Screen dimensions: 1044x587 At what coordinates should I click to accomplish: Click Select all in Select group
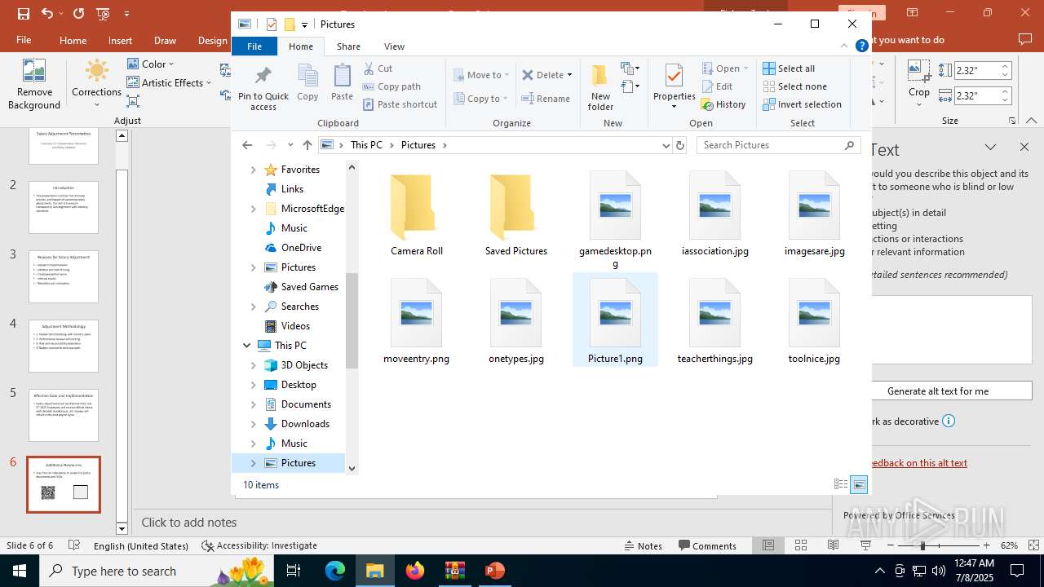click(789, 68)
